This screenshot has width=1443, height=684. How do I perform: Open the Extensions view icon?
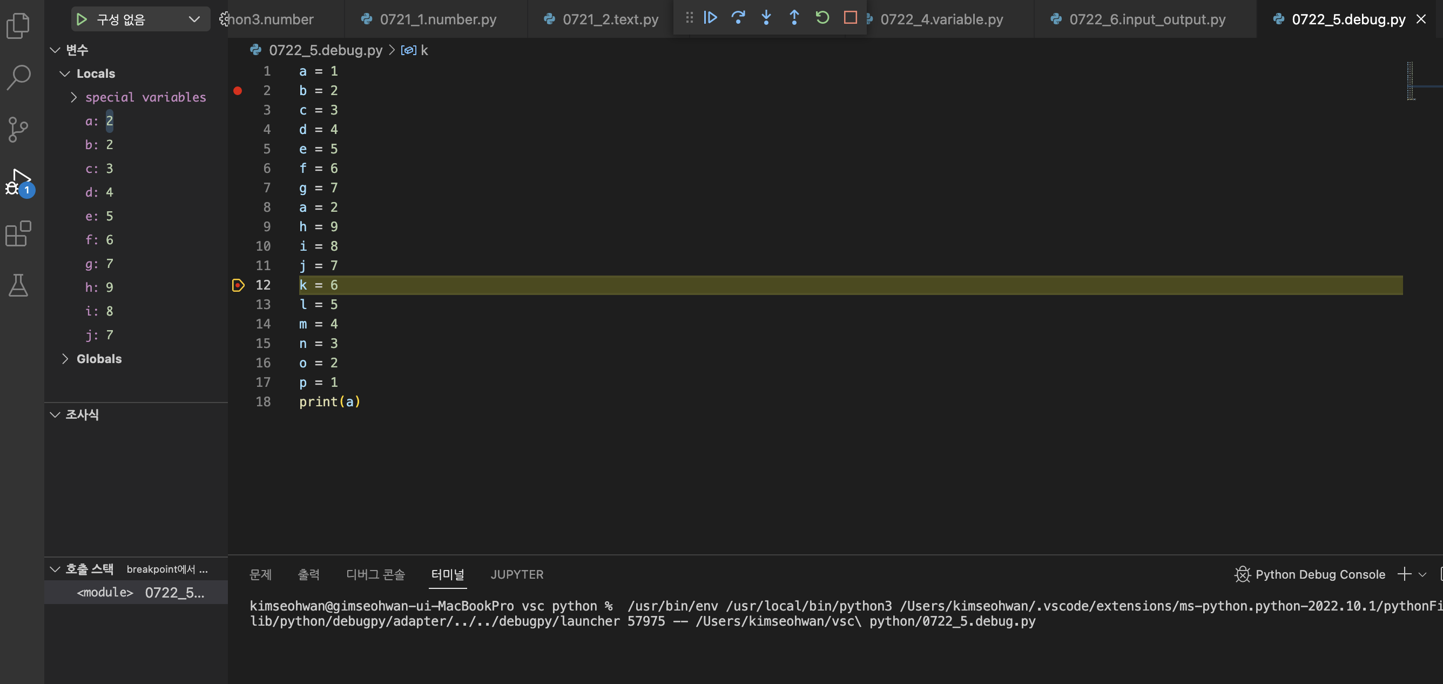pos(18,233)
